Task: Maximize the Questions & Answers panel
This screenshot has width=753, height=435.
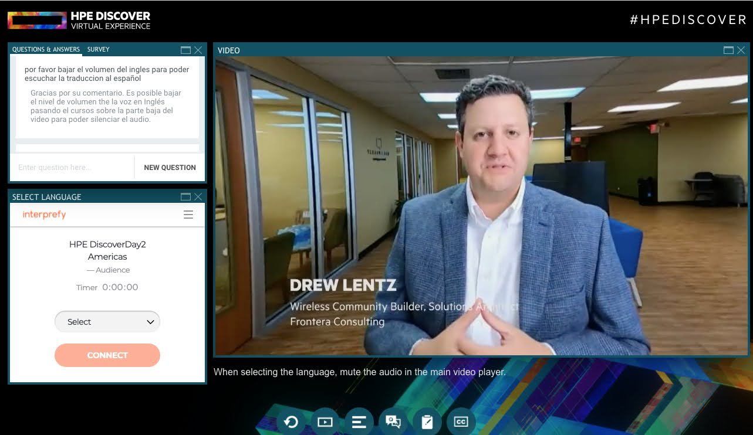Action: click(185, 50)
